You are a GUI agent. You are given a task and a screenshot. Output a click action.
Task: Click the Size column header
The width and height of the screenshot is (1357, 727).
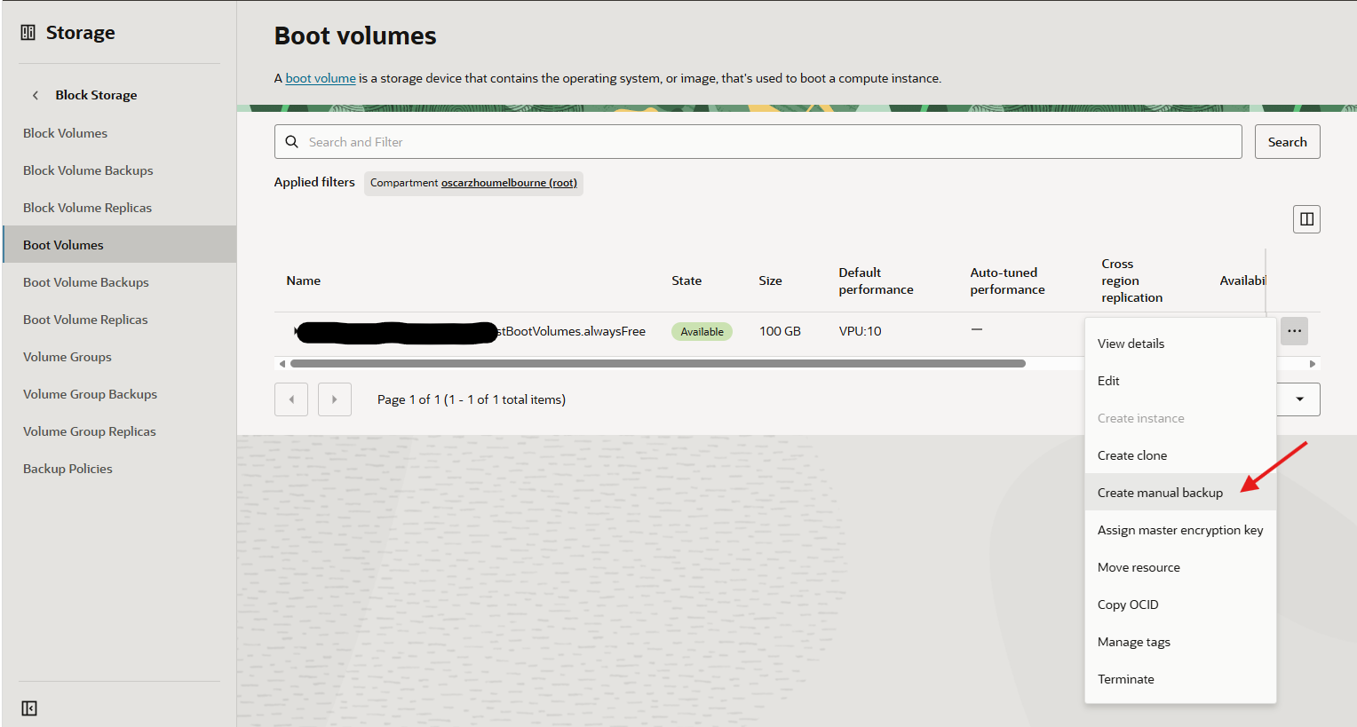click(770, 281)
